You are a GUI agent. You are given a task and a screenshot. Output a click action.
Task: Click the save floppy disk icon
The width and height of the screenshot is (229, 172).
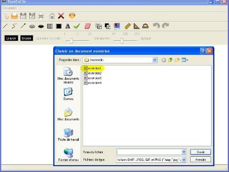click(x=23, y=16)
